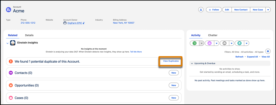Click the No insights at the moment text
This screenshot has height=105, width=276.
(94, 49)
